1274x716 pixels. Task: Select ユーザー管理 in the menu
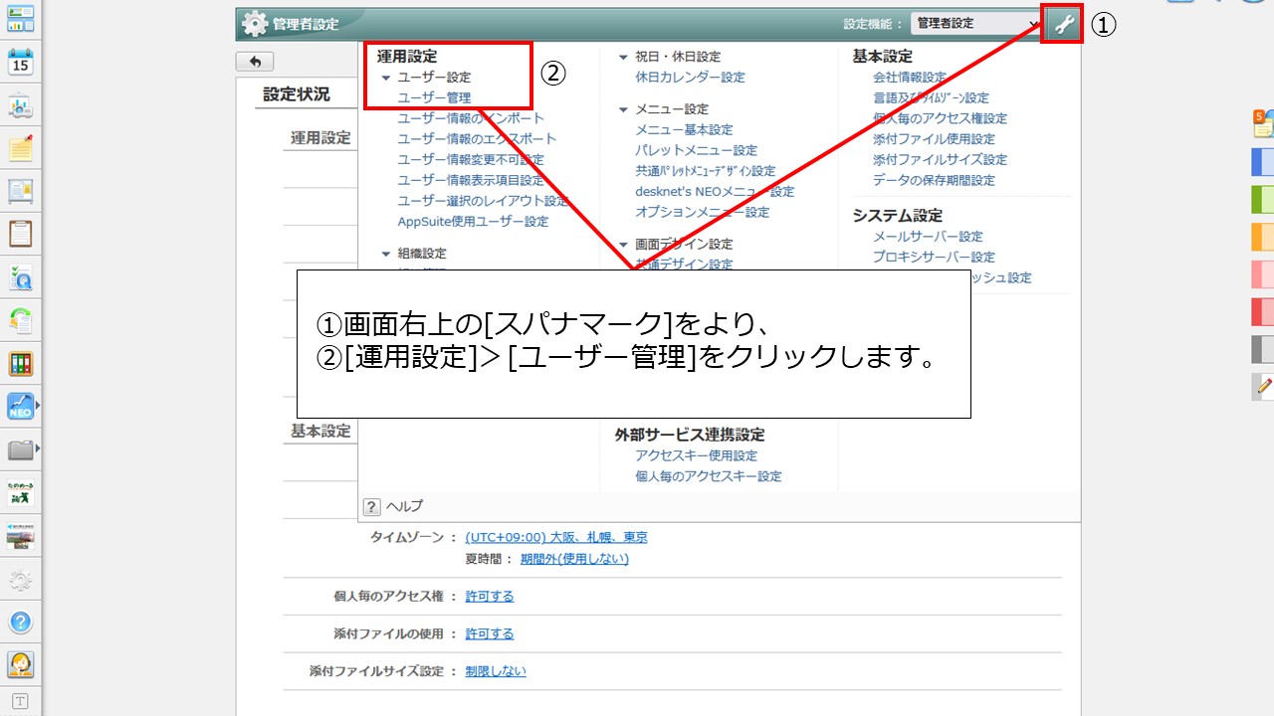434,97
